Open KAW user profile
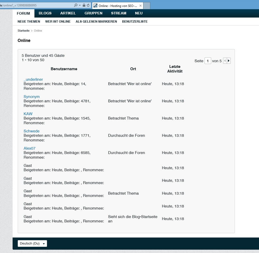 [28, 114]
